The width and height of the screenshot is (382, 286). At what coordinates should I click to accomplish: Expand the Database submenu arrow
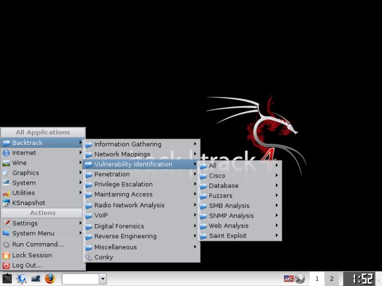click(x=277, y=185)
